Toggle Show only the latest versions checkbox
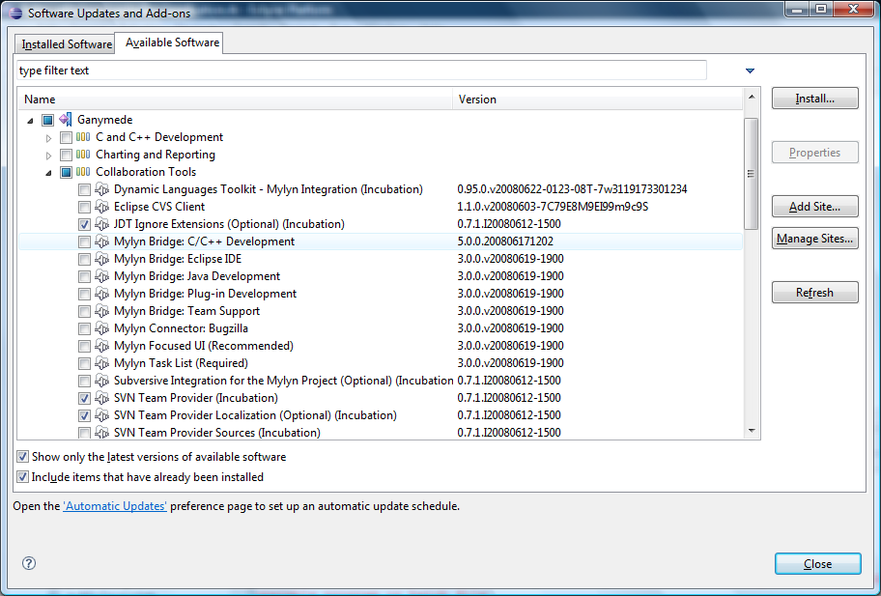The width and height of the screenshot is (881, 596). pos(22,457)
